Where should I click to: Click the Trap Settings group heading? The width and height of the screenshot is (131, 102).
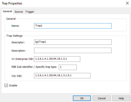tap(14, 36)
